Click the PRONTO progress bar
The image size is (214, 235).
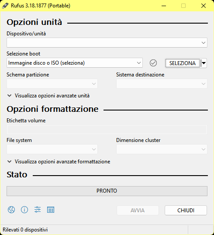107,191
